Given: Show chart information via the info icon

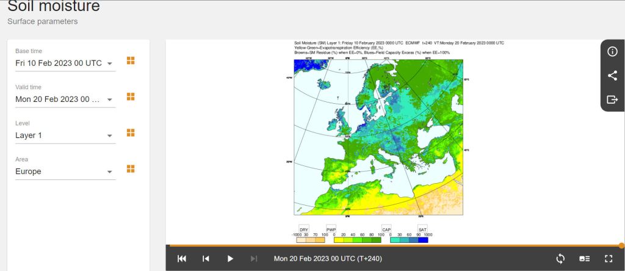Looking at the screenshot, I should [x=612, y=51].
